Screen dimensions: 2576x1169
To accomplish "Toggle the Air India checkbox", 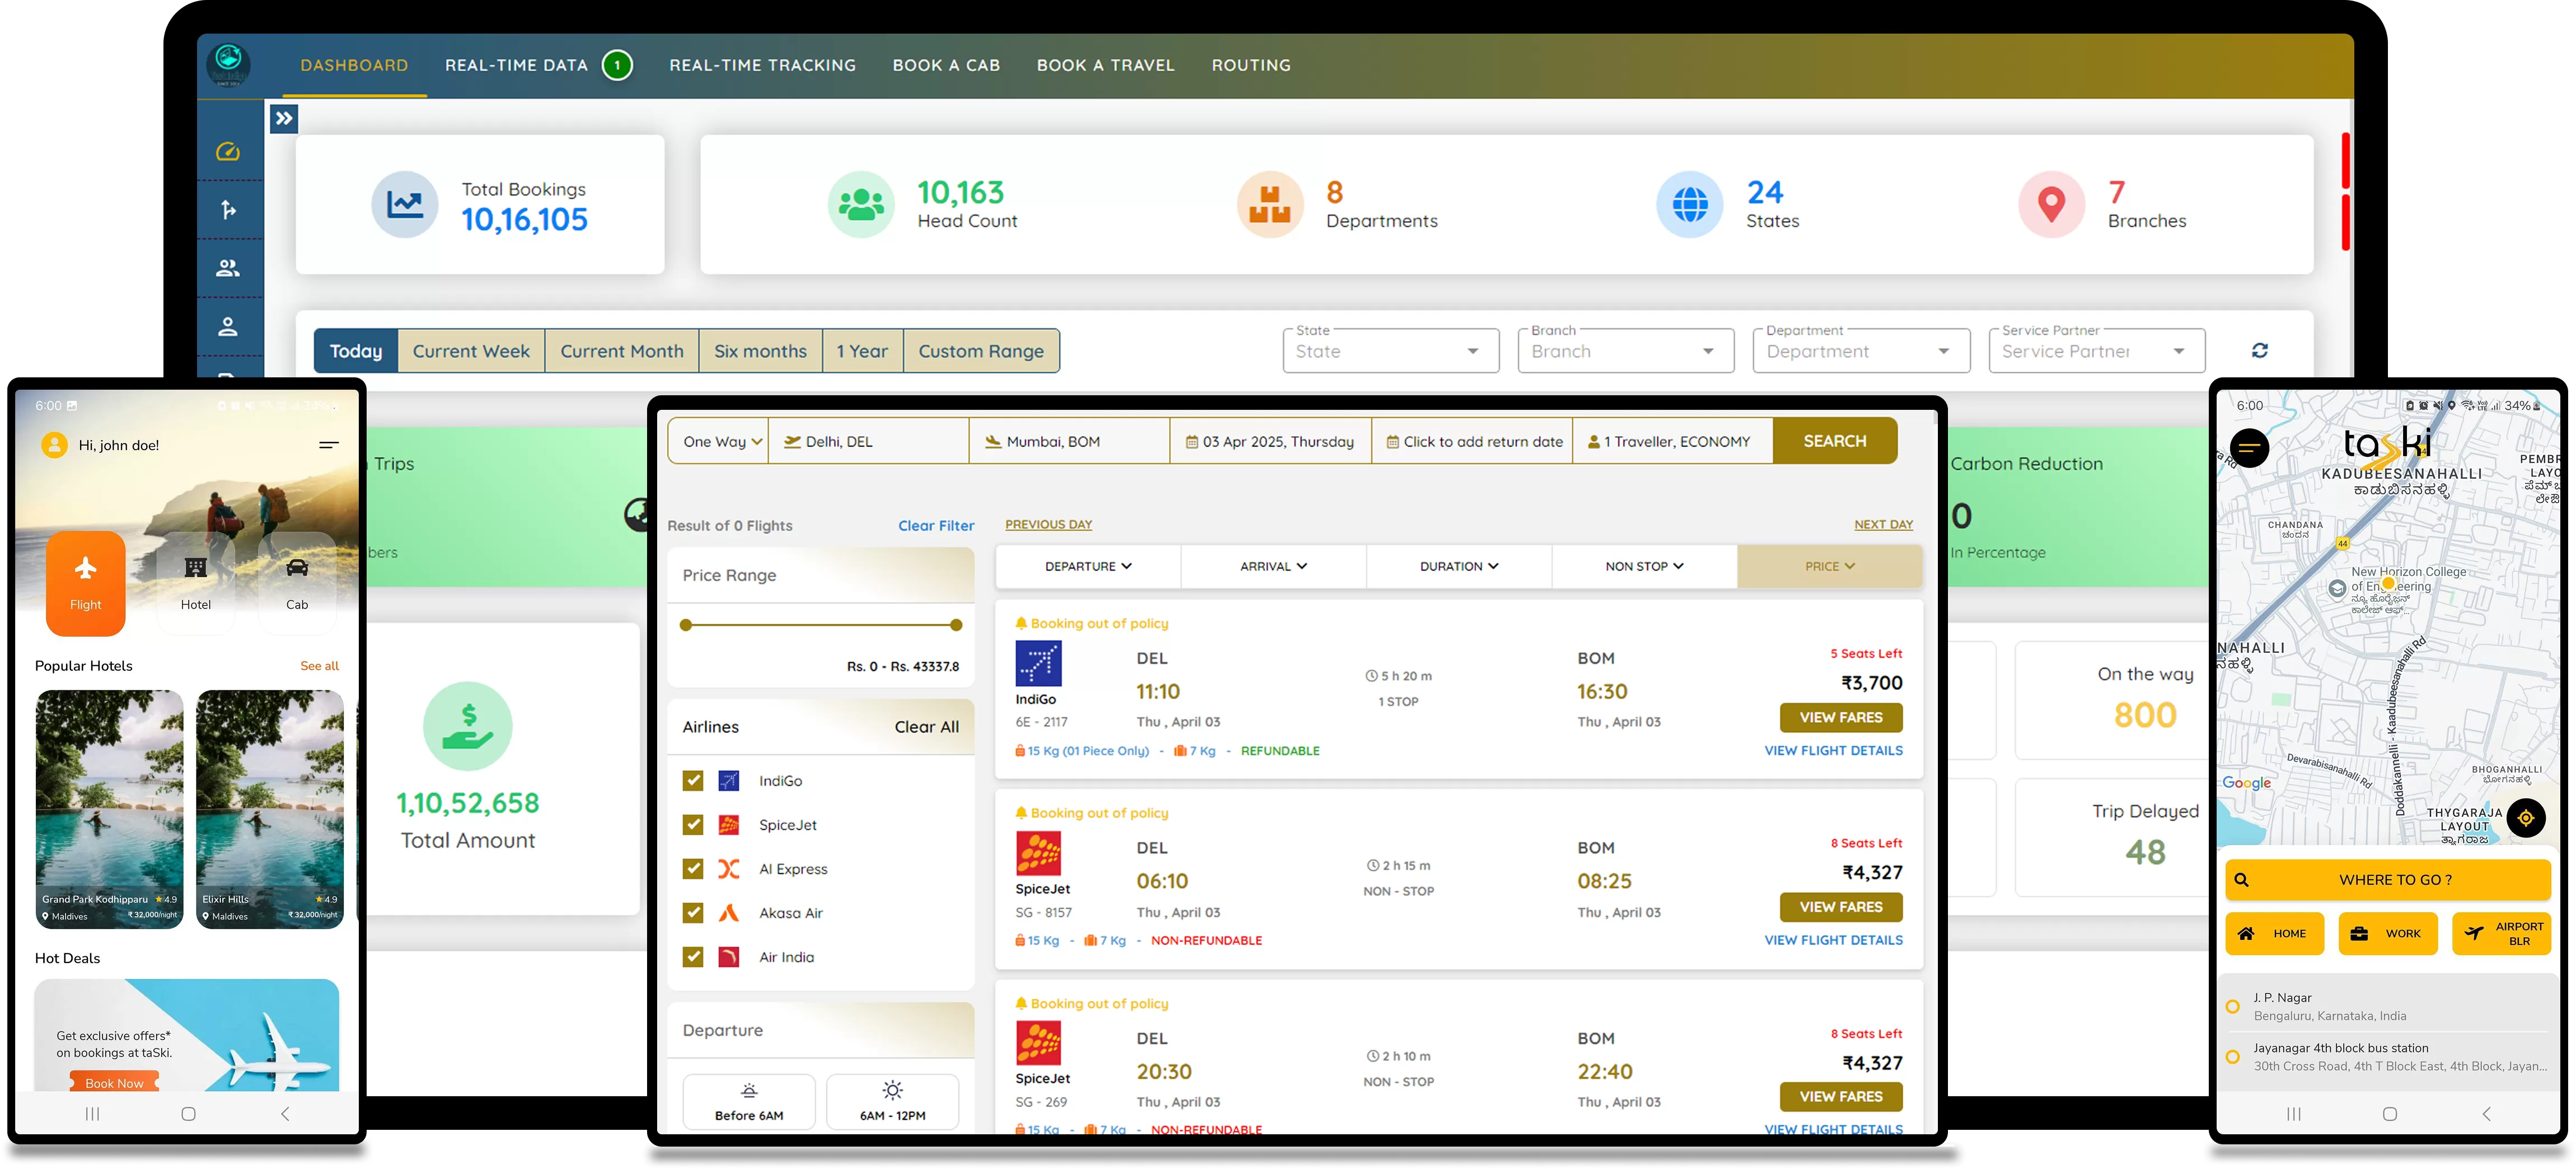I will pyautogui.click(x=693, y=957).
